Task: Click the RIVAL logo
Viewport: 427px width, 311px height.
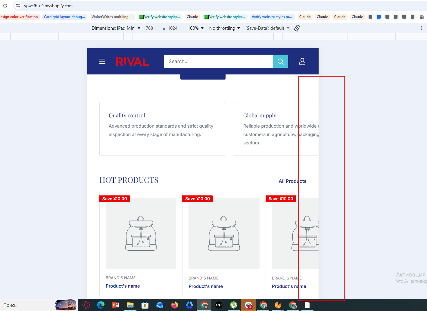Action: tap(132, 62)
